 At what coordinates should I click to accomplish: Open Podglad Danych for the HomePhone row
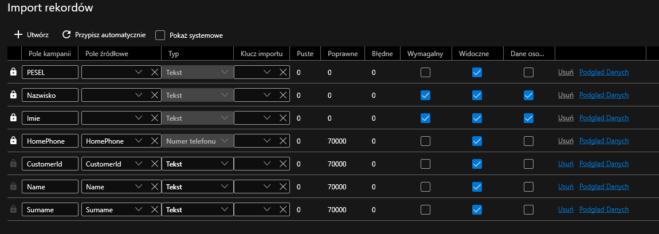click(604, 141)
